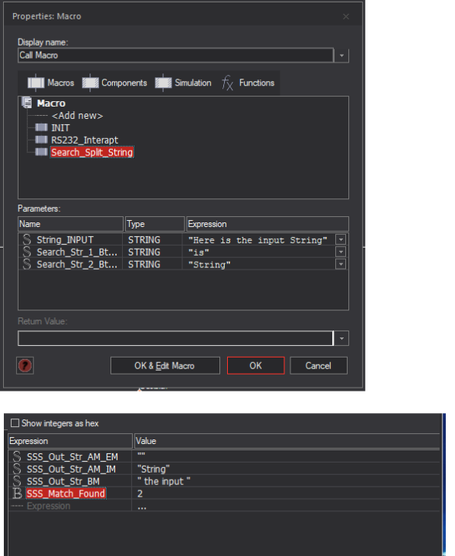Click the RS232_Interapt macro block icon
The image size is (455, 556).
pyautogui.click(x=42, y=140)
